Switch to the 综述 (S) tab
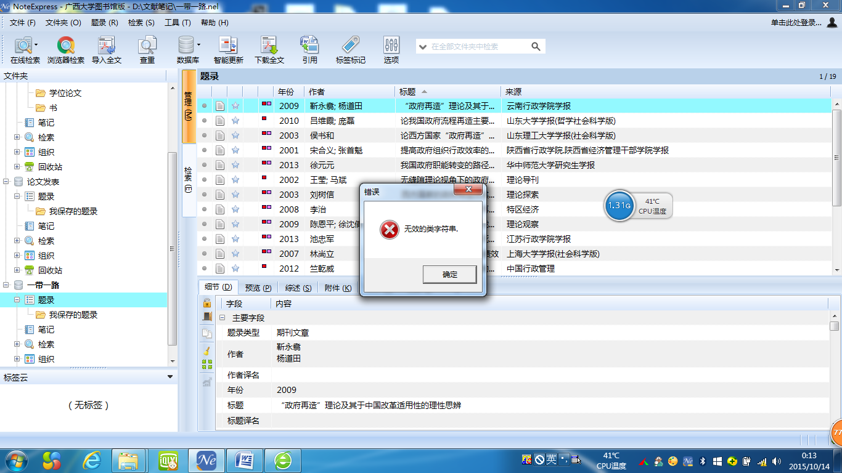This screenshot has height=473, width=842. [298, 288]
